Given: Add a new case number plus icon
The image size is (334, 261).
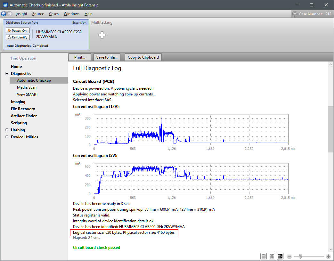Looking at the screenshot, I should tap(295, 14).
